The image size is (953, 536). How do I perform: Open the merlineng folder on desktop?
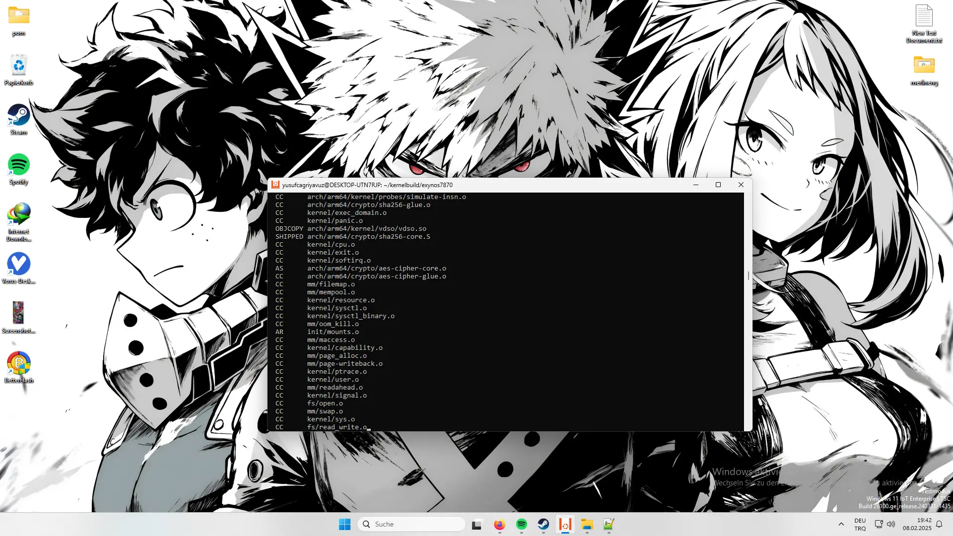(x=924, y=70)
